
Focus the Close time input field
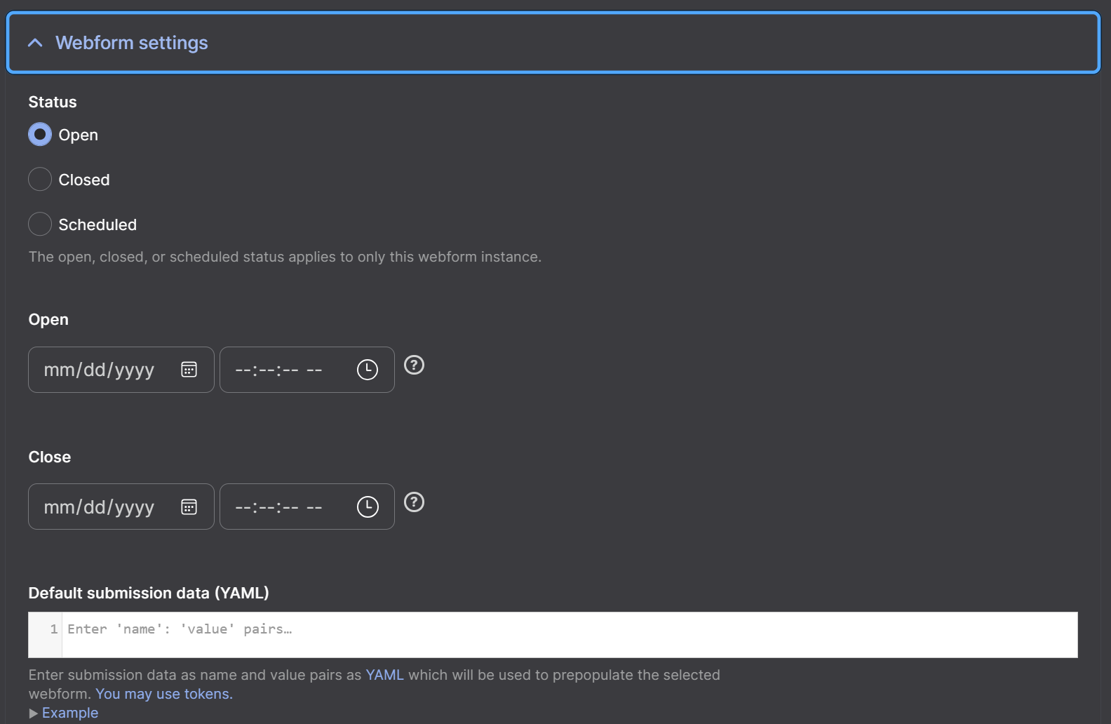click(x=307, y=507)
